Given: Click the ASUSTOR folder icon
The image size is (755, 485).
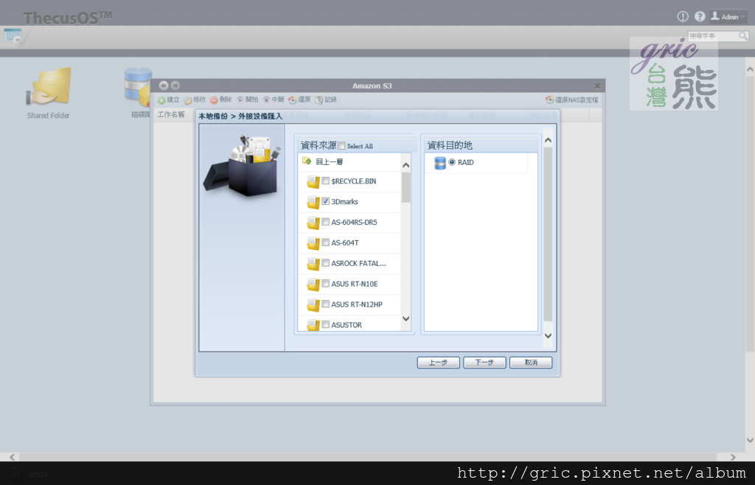Looking at the screenshot, I should pos(313,325).
